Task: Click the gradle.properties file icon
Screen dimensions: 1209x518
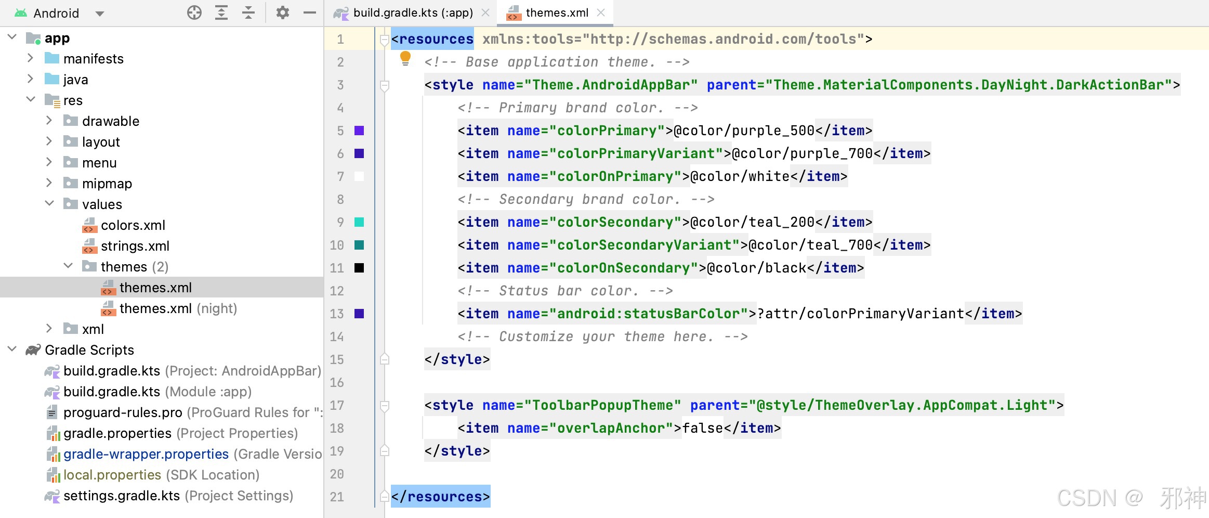Action: click(53, 433)
